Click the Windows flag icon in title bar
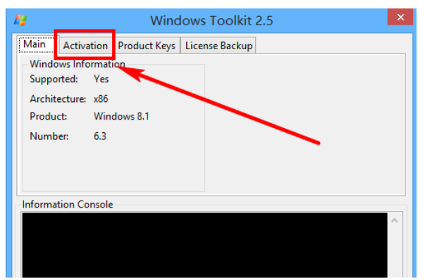Viewport: 425px width, 280px height. [20, 20]
